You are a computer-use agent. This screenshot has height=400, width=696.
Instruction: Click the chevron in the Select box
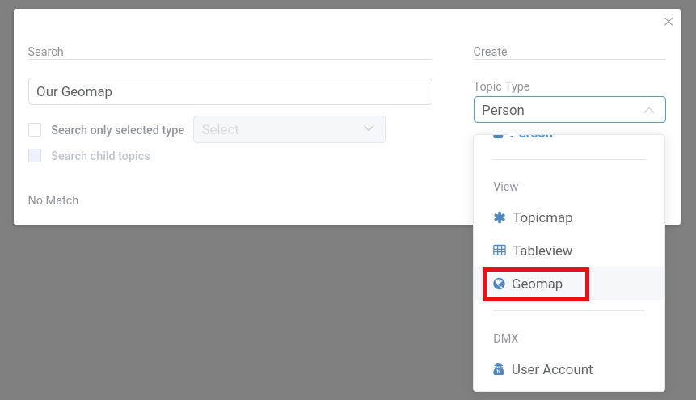(x=369, y=128)
